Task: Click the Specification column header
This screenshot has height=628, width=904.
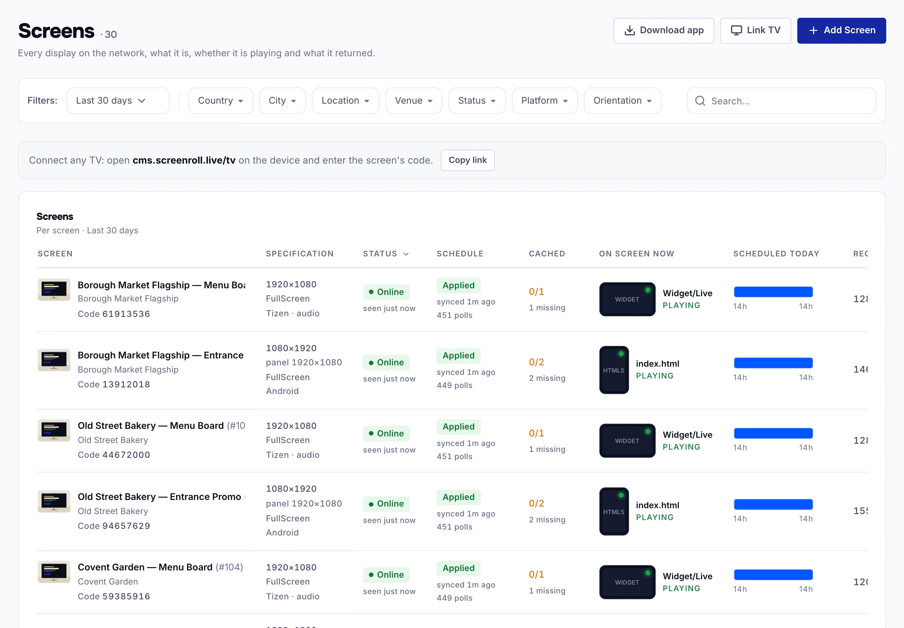Action: coord(300,254)
